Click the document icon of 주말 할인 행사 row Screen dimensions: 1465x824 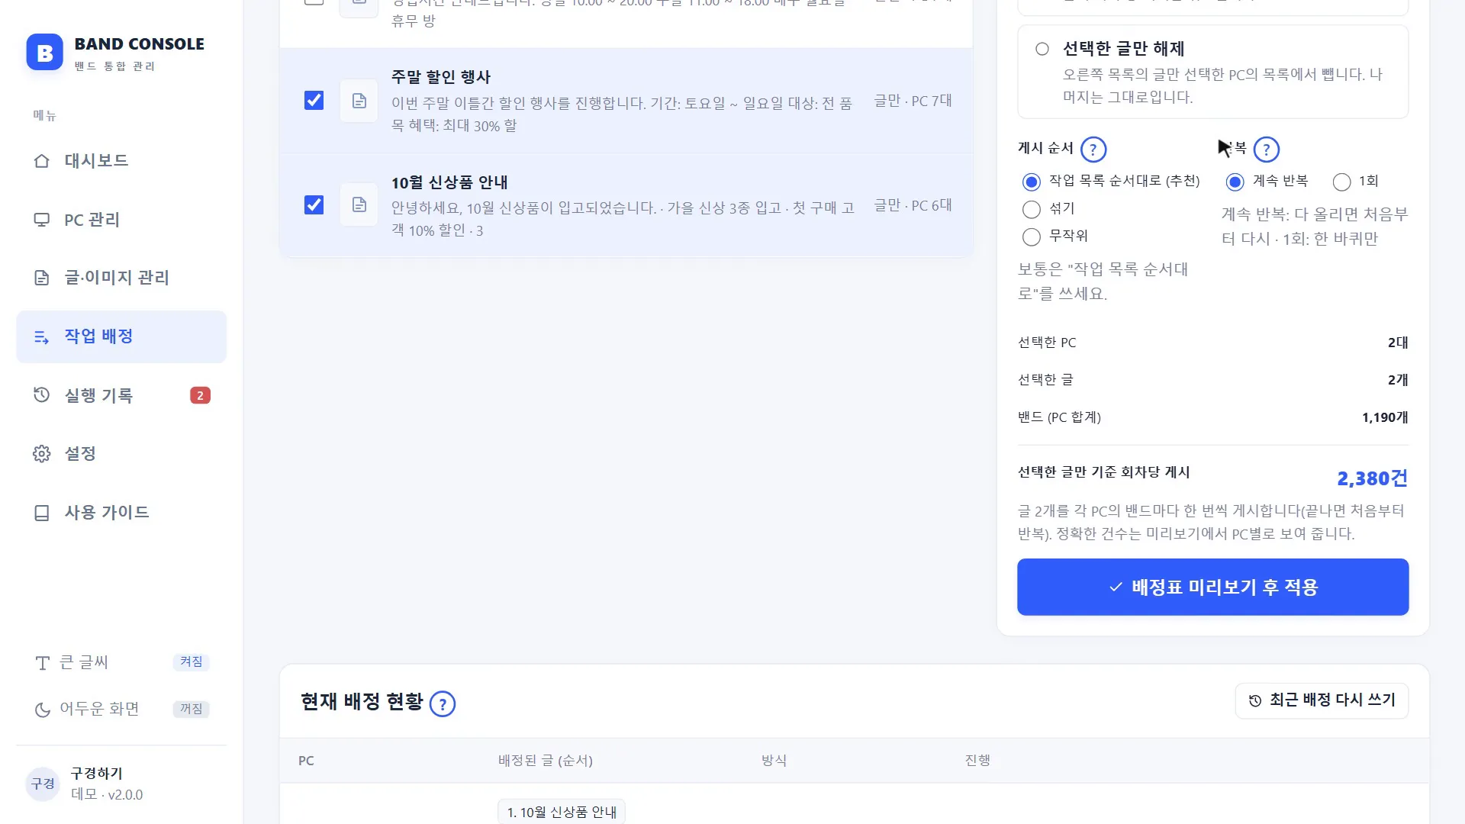[359, 101]
